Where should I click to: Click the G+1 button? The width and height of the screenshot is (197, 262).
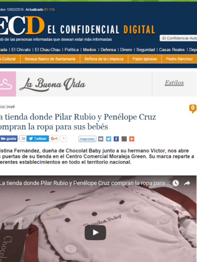pyautogui.click(x=54, y=139)
